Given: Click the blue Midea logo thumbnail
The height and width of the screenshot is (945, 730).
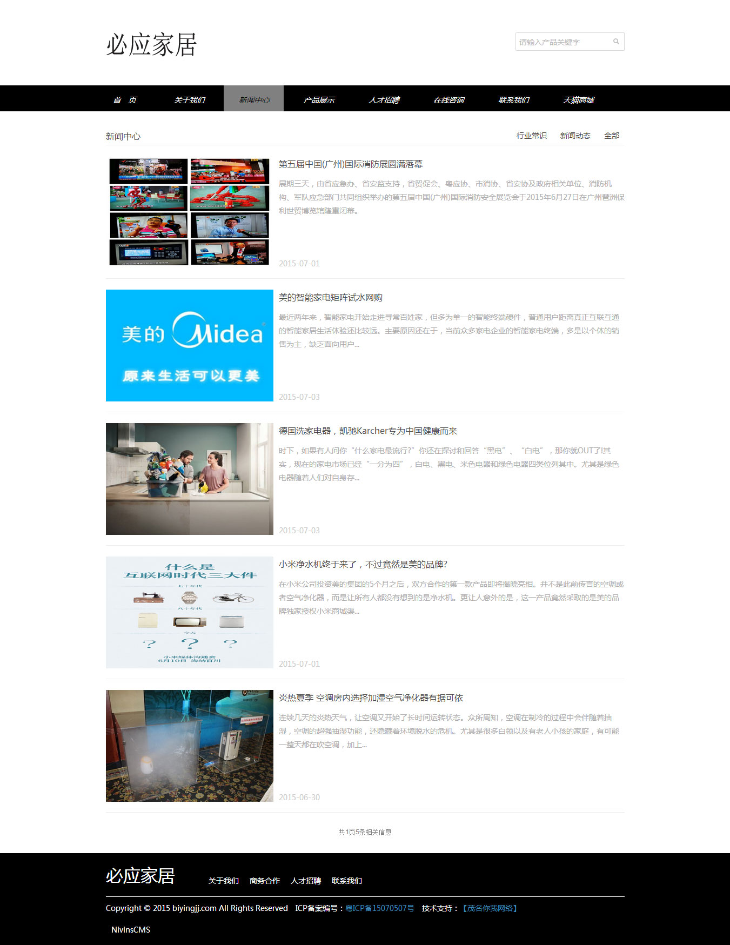Looking at the screenshot, I should [189, 345].
